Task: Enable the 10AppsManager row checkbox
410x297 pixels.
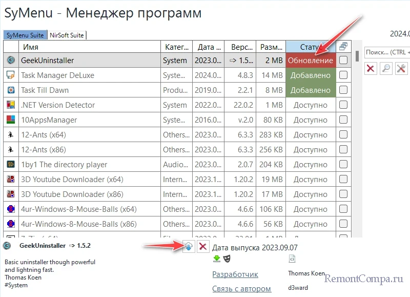Action: (x=343, y=120)
